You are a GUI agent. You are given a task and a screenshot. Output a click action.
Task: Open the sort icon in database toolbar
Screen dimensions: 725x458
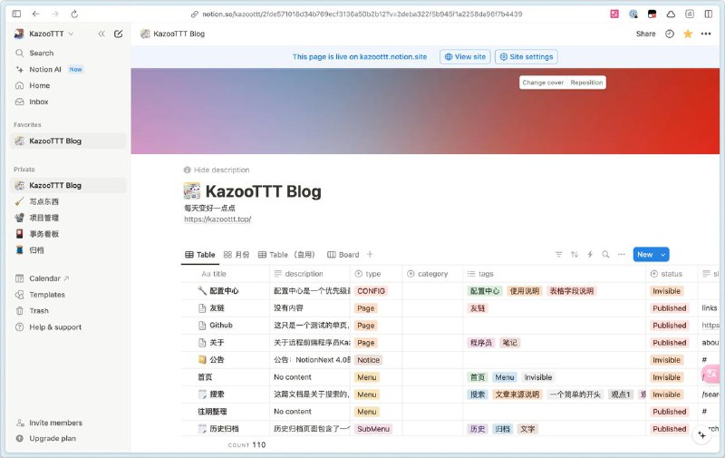coord(575,255)
